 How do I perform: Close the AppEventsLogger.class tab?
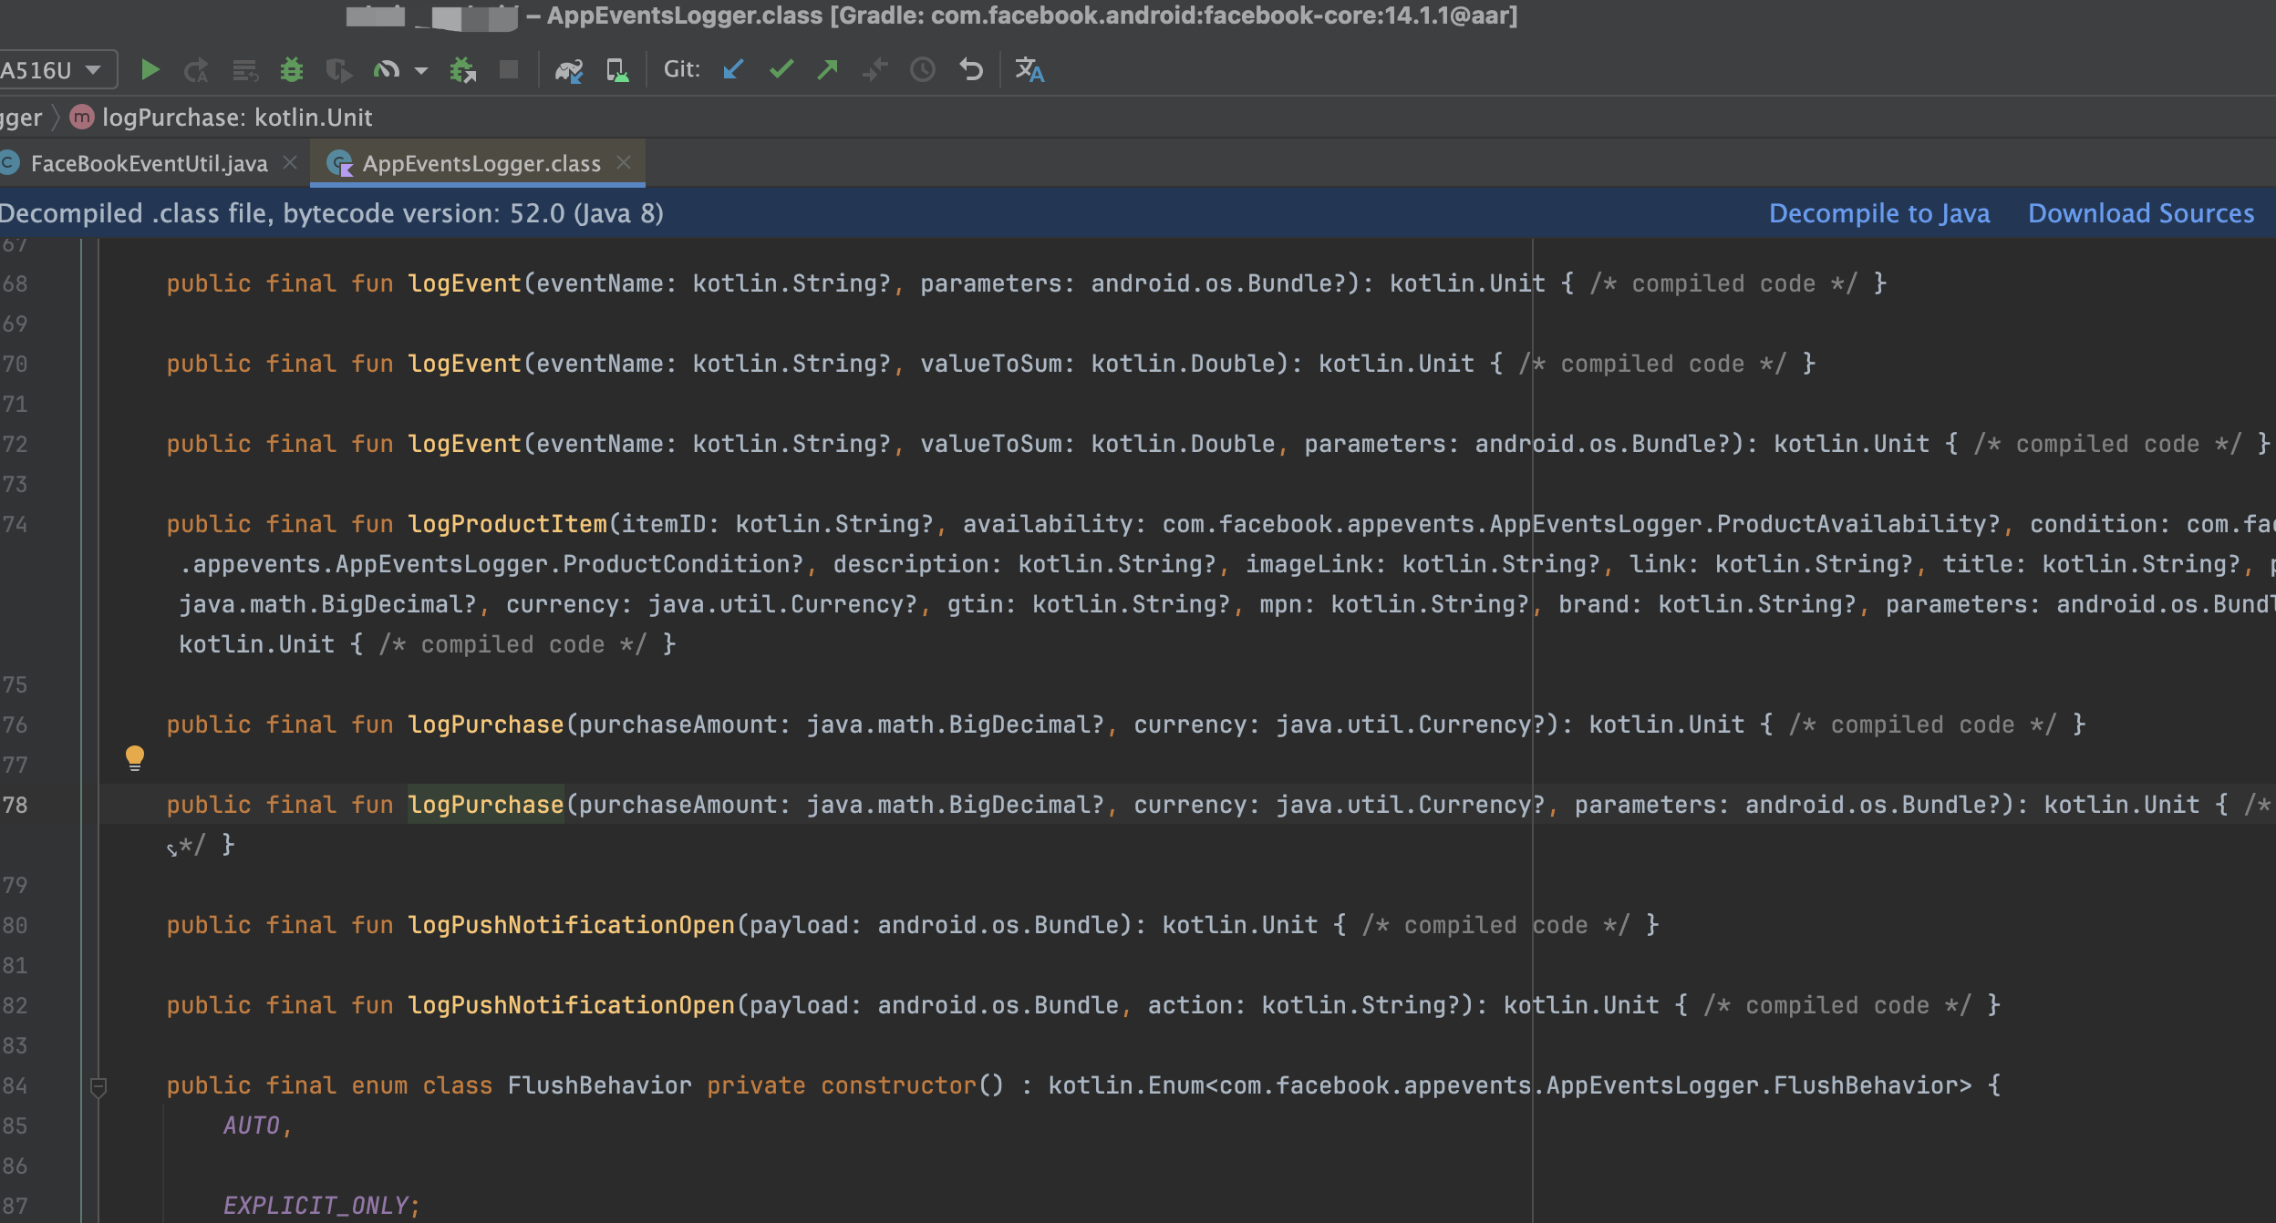click(624, 162)
